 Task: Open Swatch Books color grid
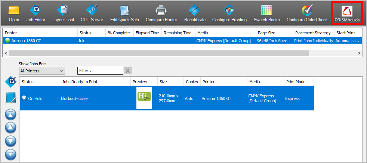[266, 13]
